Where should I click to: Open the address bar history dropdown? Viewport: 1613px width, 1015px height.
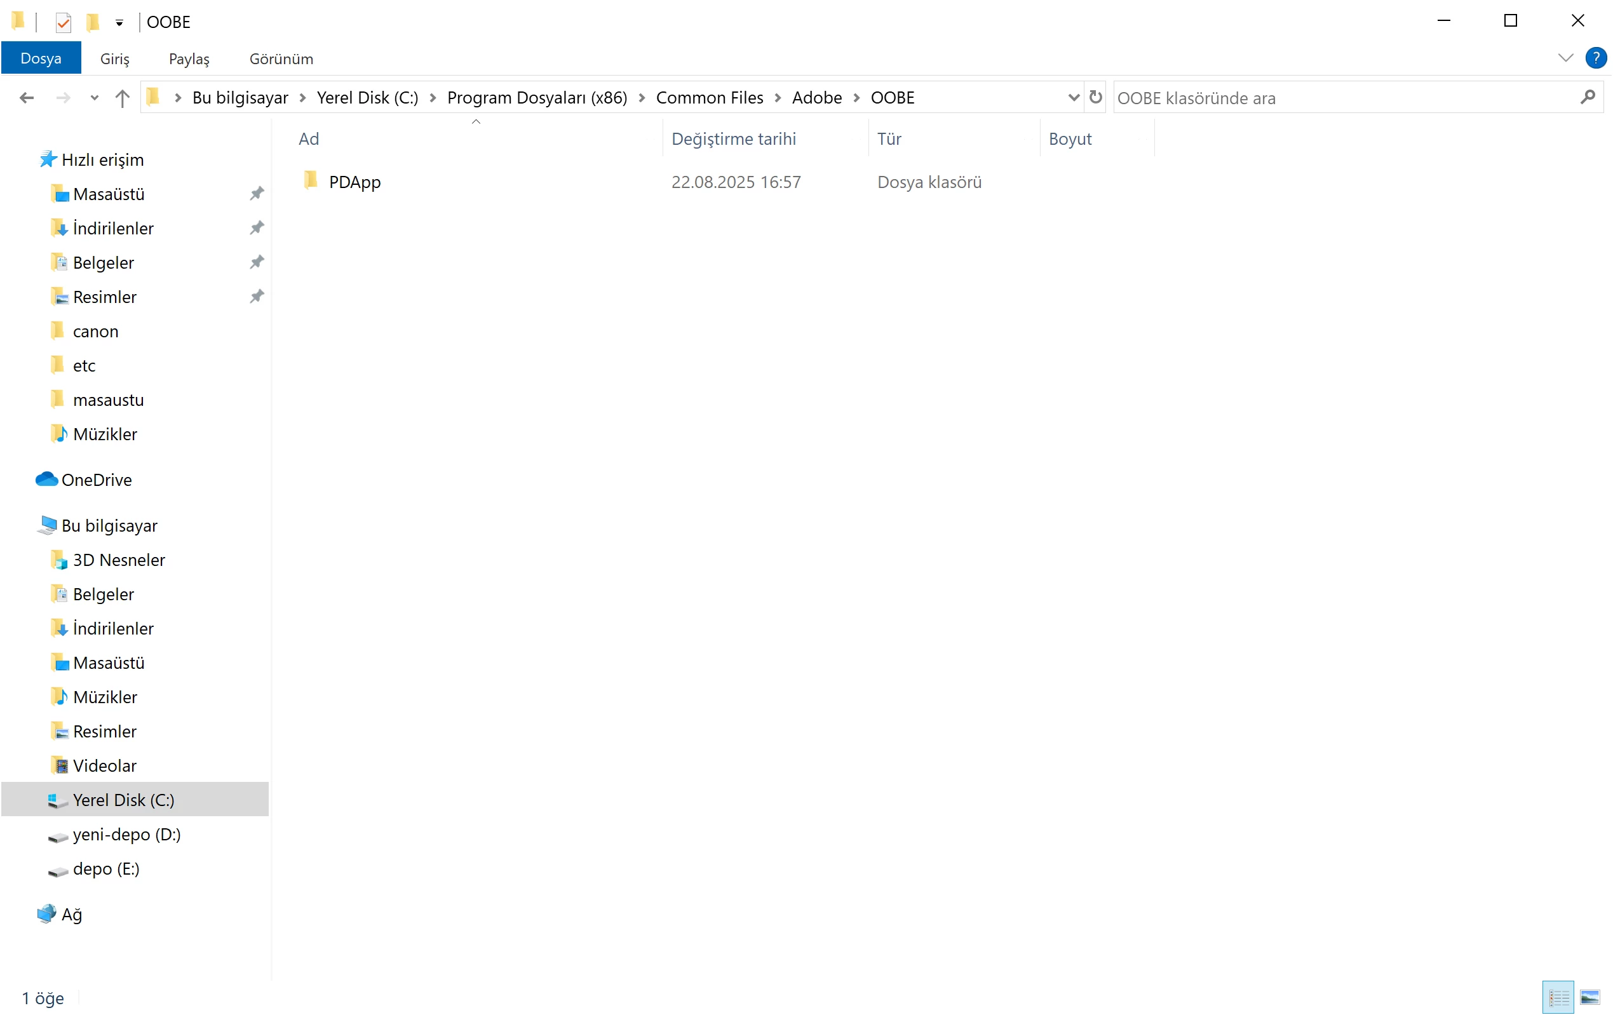[1073, 98]
